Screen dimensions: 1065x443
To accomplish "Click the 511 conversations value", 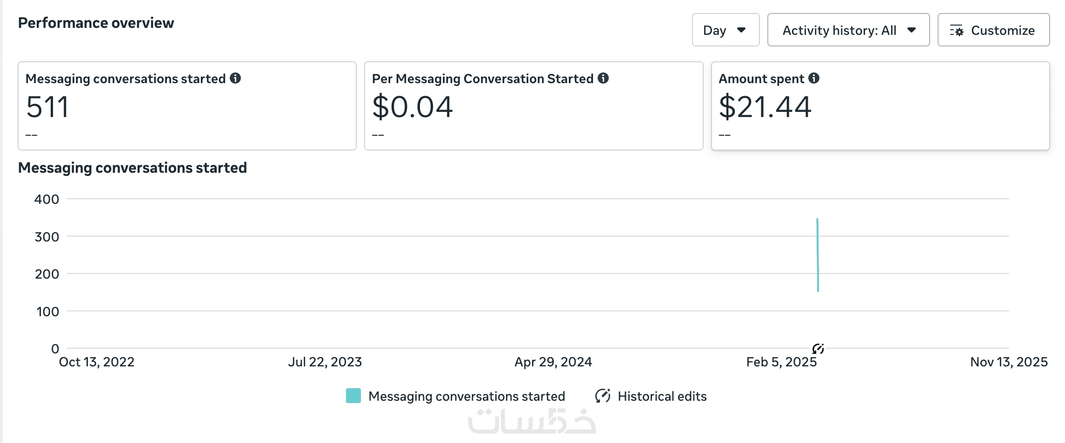I will point(47,107).
